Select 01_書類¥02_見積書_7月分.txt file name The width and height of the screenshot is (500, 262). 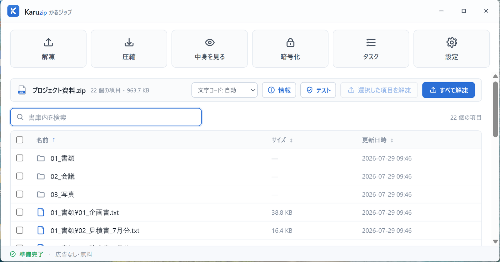click(95, 231)
